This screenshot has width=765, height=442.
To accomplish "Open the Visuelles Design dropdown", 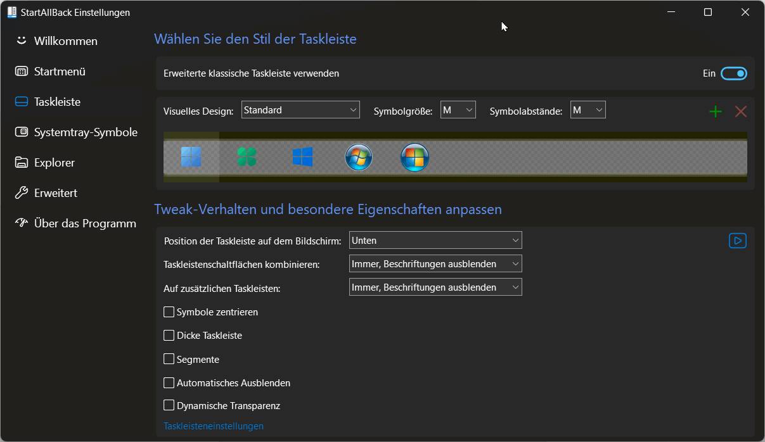I will point(300,110).
